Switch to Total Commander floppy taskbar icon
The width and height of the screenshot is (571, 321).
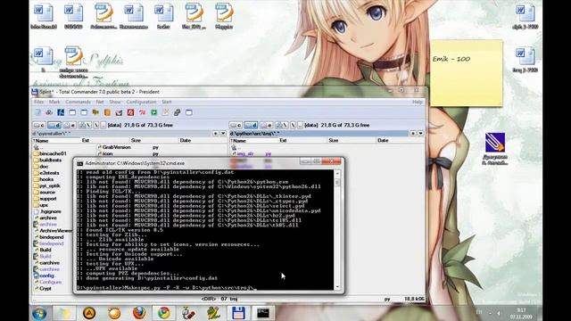click(238, 313)
